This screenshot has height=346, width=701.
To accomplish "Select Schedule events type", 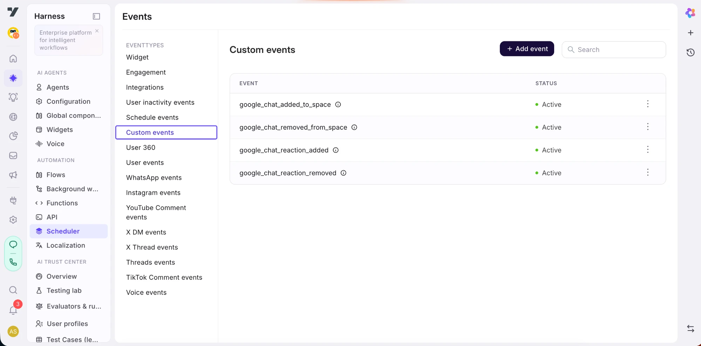I will [152, 117].
